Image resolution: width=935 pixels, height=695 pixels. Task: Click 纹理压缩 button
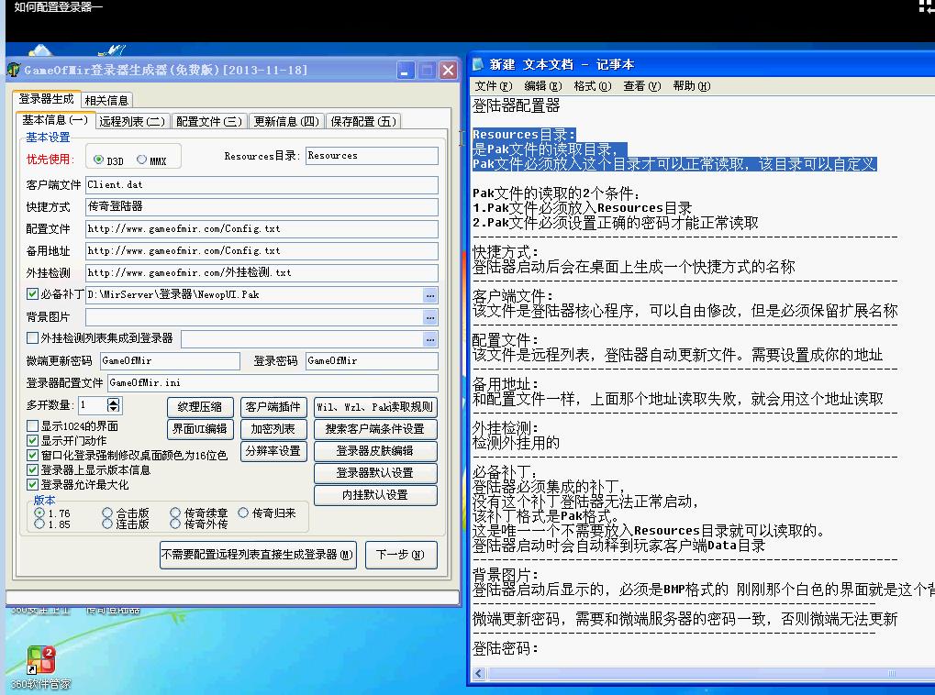pos(200,407)
